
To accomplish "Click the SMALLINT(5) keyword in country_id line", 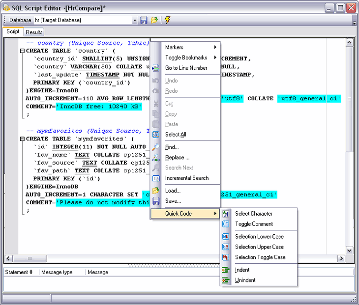I will point(102,59).
